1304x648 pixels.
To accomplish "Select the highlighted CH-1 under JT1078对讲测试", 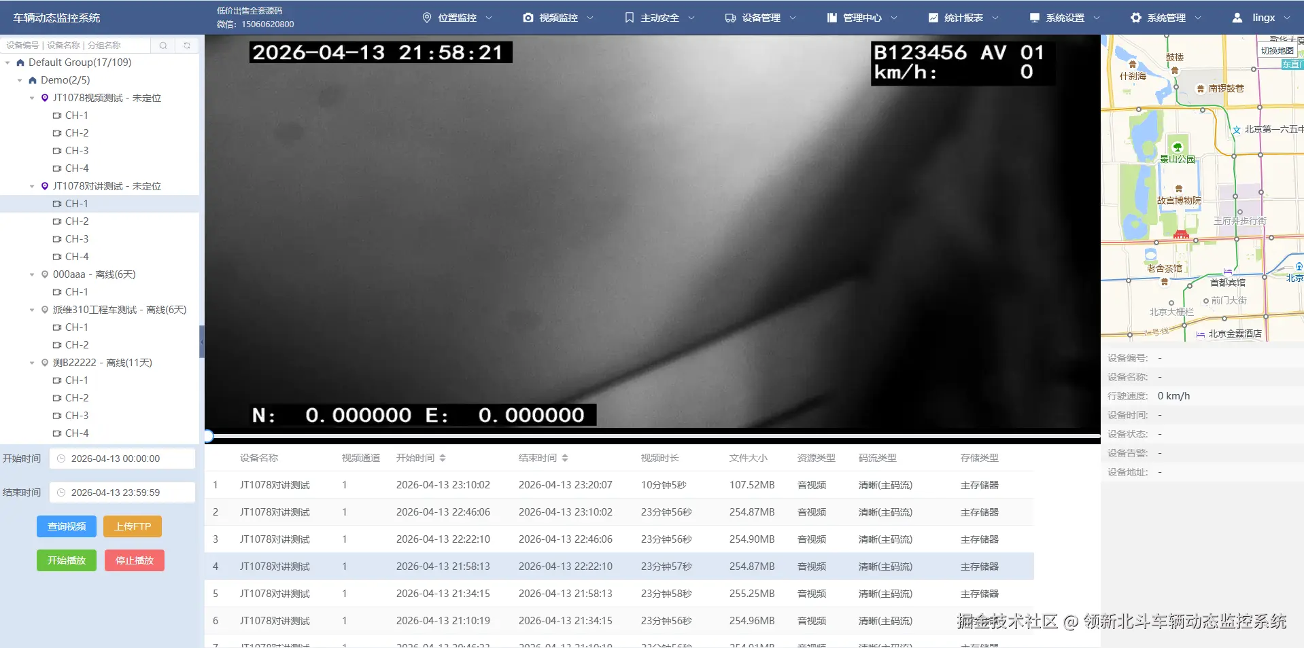I will (x=99, y=204).
